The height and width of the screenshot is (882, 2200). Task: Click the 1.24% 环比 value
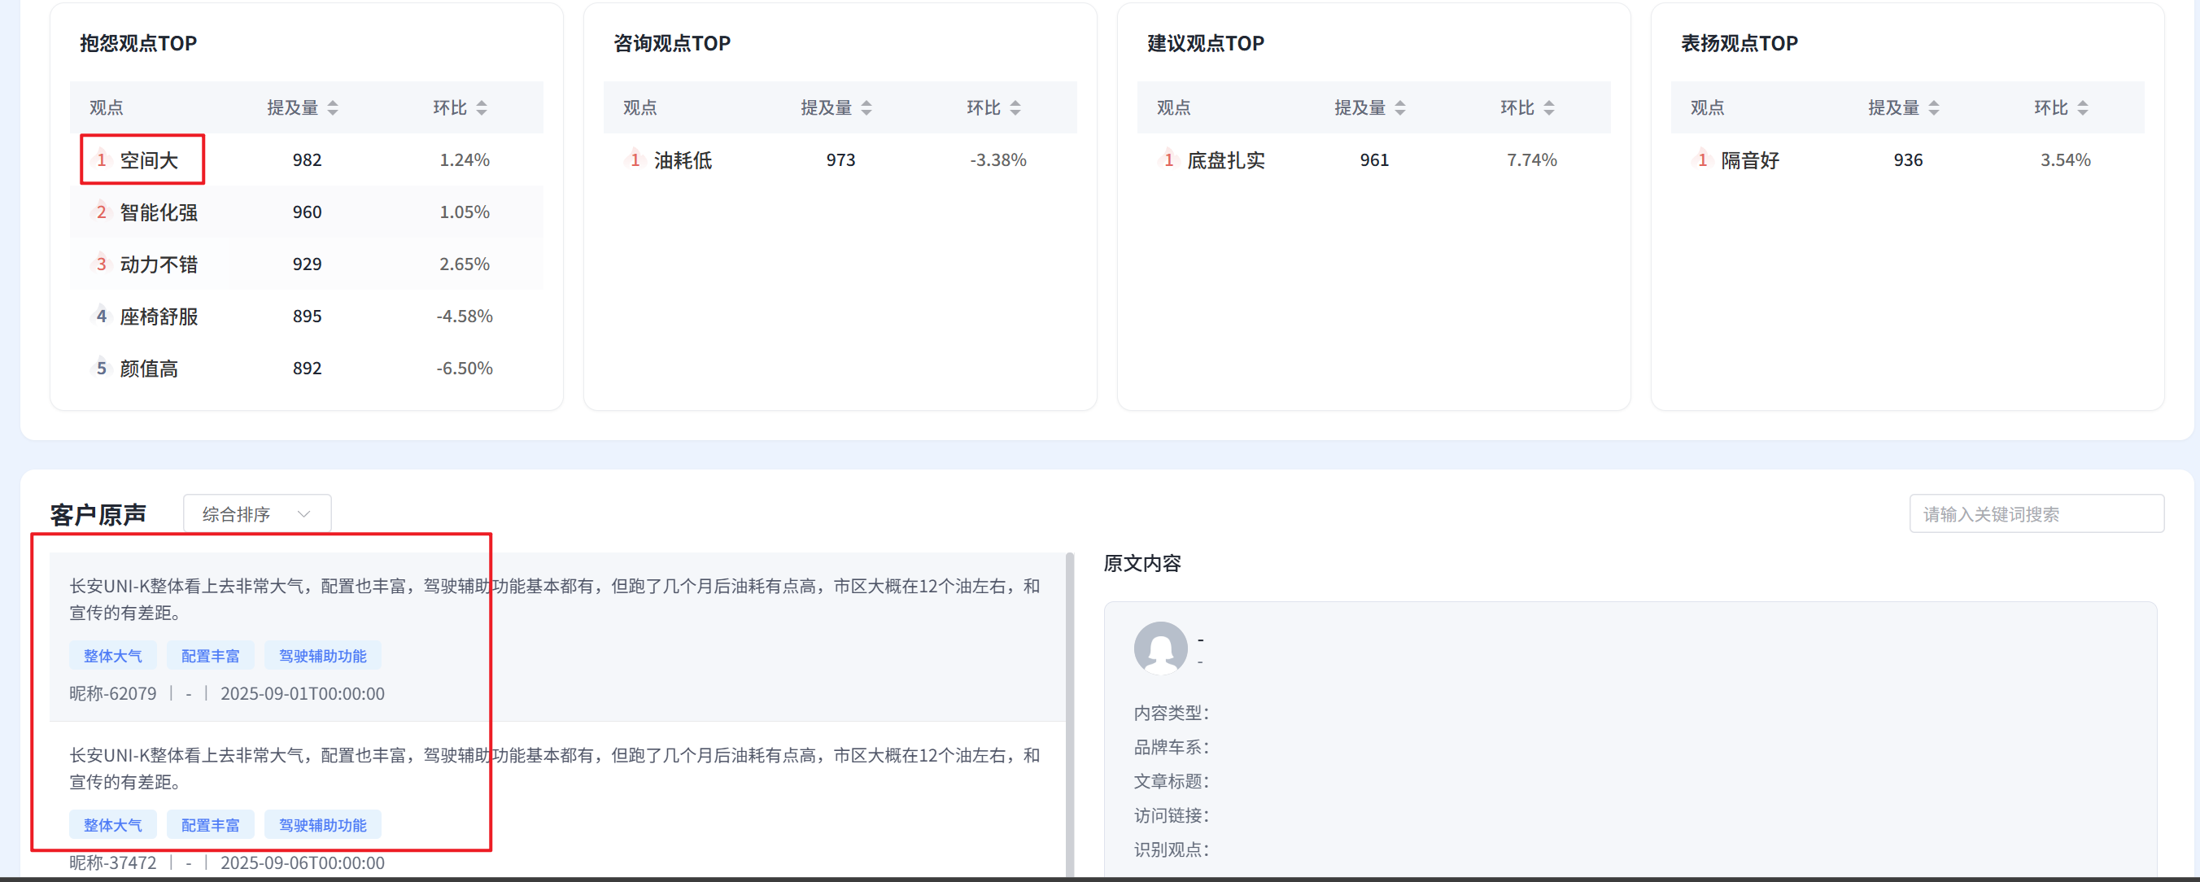click(x=464, y=159)
